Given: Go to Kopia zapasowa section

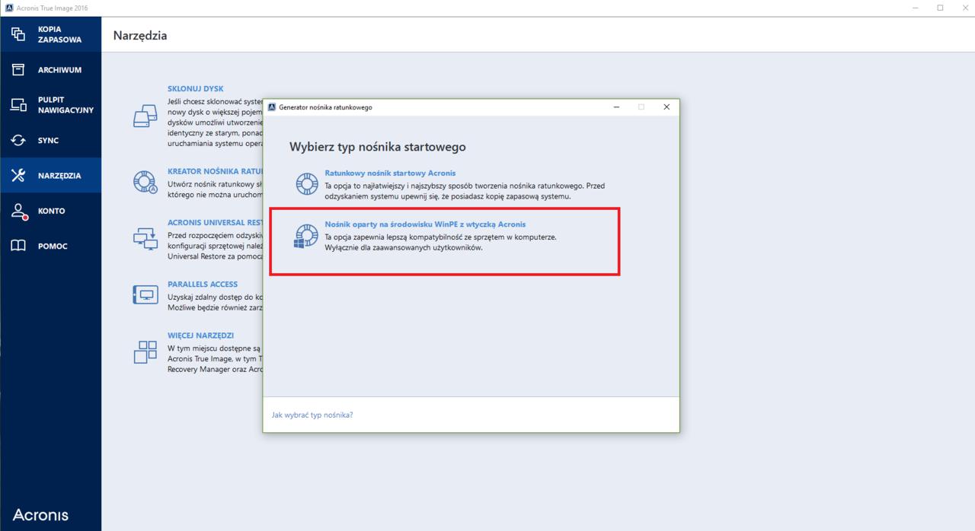Looking at the screenshot, I should (59, 34).
